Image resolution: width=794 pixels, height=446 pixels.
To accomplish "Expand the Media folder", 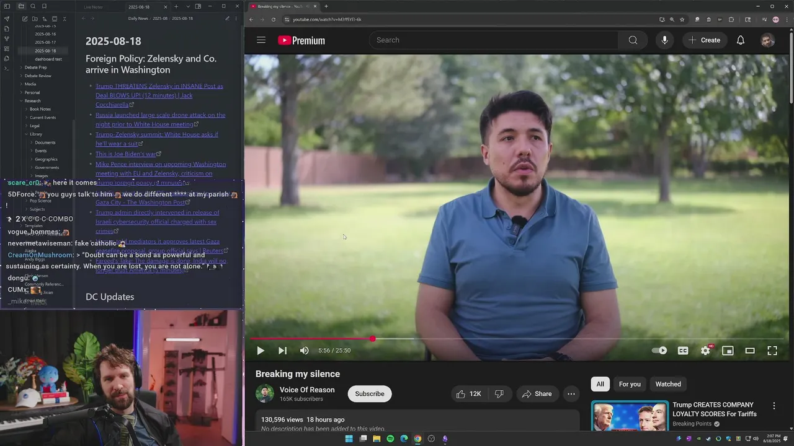I will point(30,84).
